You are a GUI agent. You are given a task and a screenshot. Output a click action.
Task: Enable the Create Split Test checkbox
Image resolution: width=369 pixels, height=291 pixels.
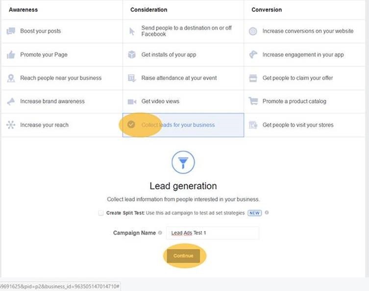pyautogui.click(x=101, y=213)
